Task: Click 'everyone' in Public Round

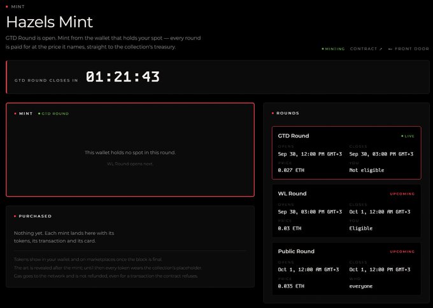Action: [x=361, y=286]
